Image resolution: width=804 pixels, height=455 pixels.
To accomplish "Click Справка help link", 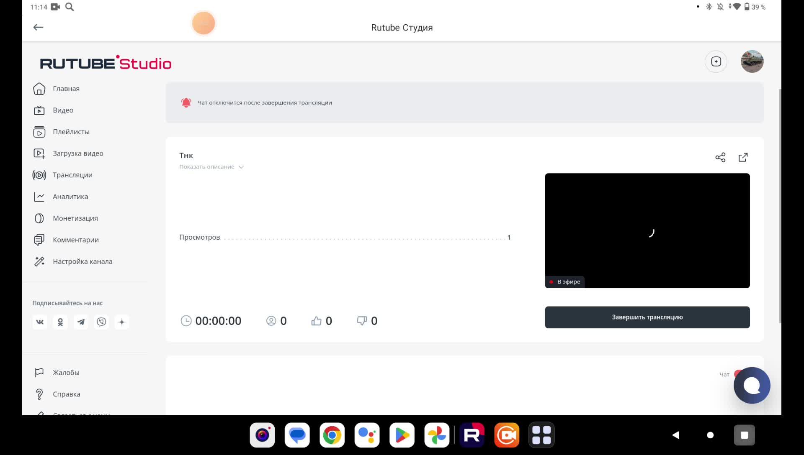I will [x=66, y=394].
